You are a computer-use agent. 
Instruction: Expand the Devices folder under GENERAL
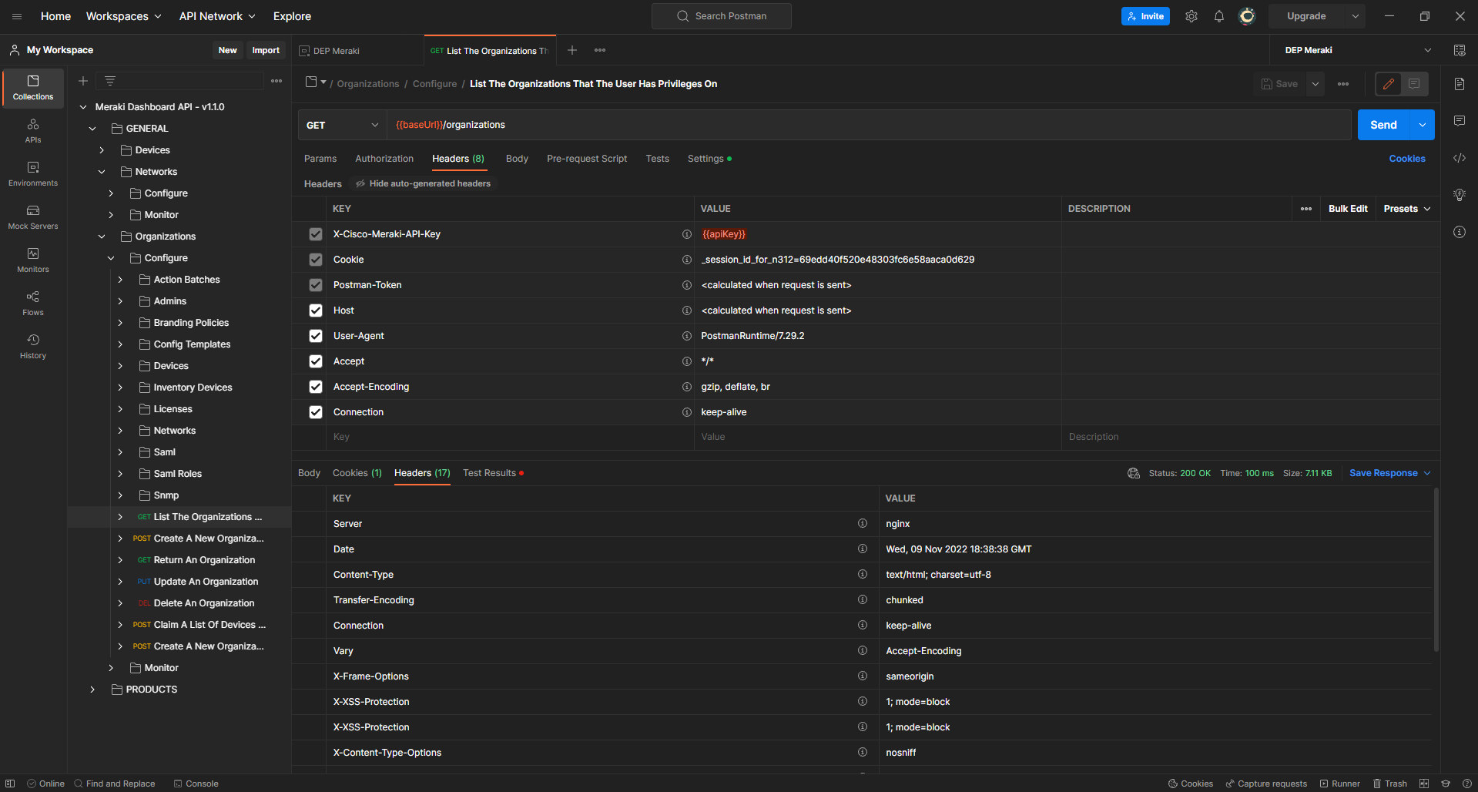click(102, 150)
